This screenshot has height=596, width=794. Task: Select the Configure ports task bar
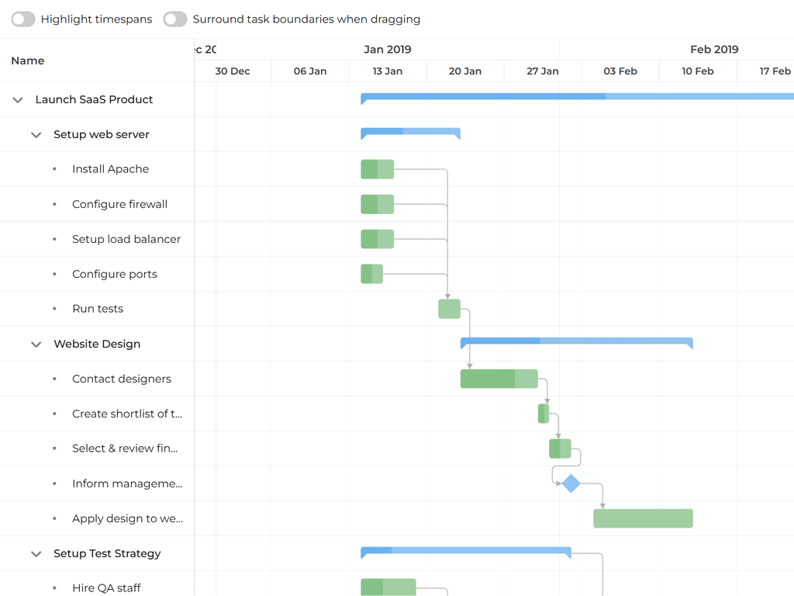(x=371, y=274)
